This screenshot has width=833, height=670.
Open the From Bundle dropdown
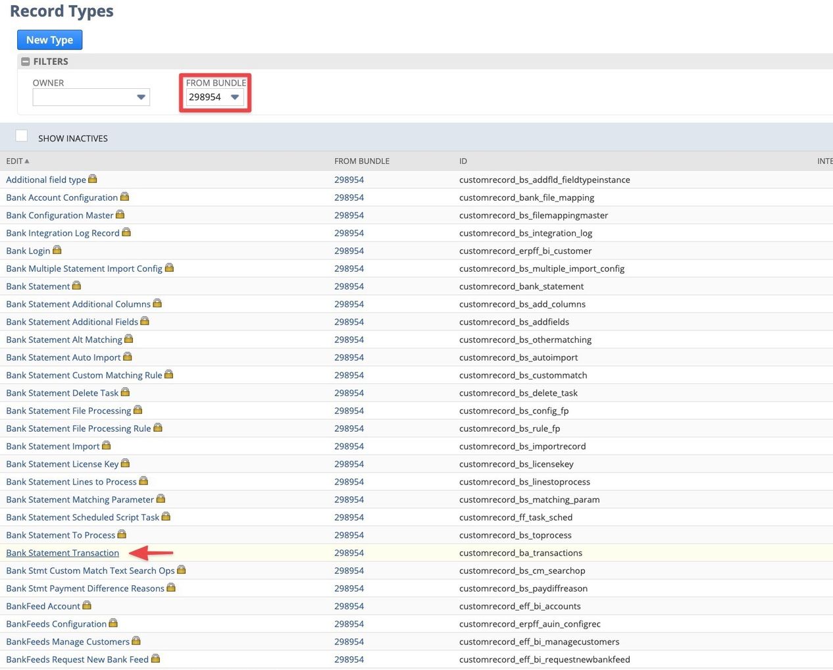215,97
